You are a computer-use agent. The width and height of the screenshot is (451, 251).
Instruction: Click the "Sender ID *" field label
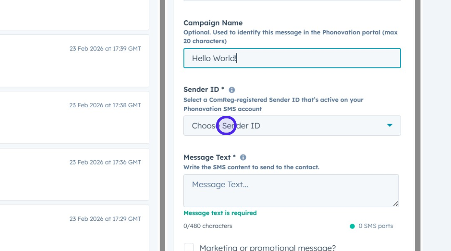click(204, 90)
